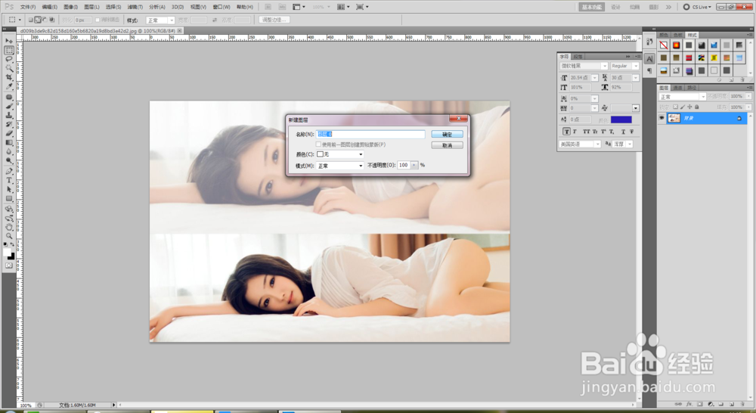Open the 图层(L) menu

point(91,6)
